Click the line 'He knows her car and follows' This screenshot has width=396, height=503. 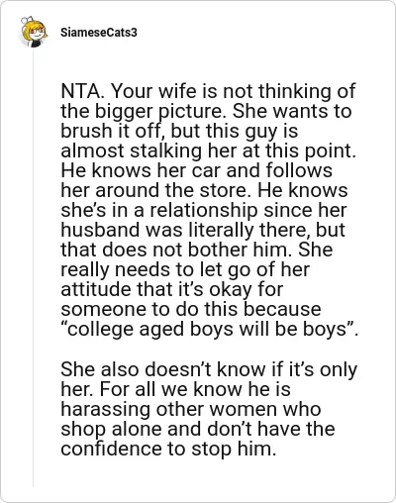click(196, 170)
